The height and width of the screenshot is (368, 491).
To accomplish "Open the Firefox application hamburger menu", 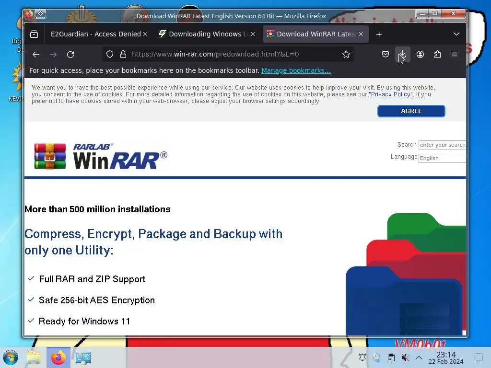I will click(x=455, y=54).
